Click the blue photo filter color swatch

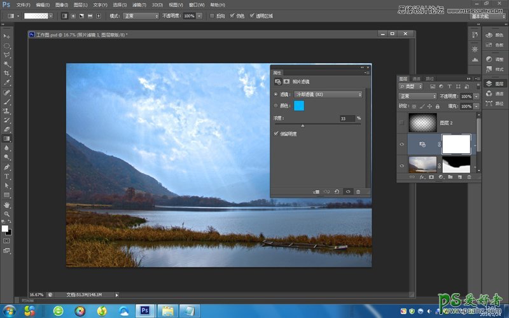(x=299, y=106)
